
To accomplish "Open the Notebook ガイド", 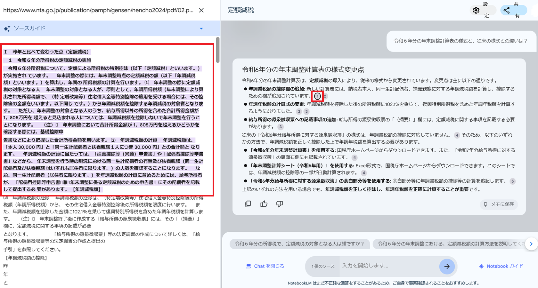I will [501, 266].
